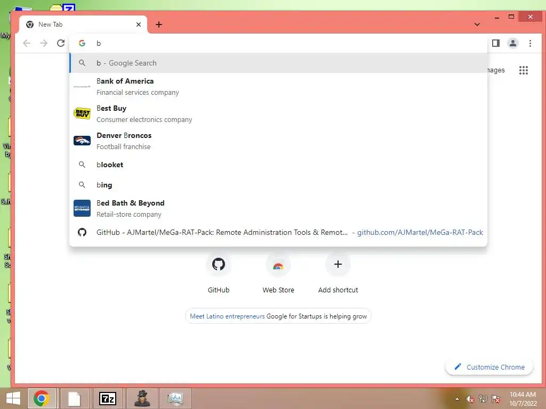The height and width of the screenshot is (409, 546).
Task: Open the spy-hat figure taskbar app
Action: (x=142, y=398)
